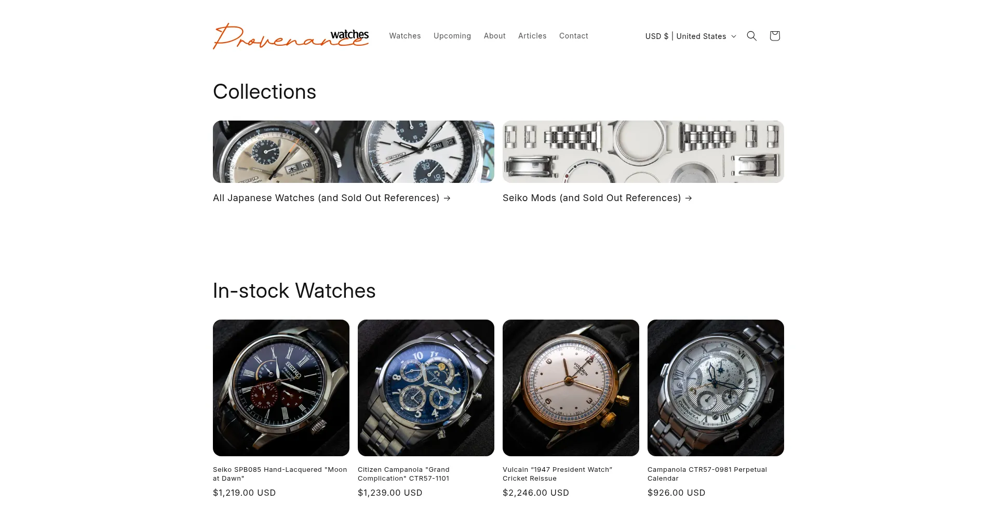This screenshot has width=997, height=516.
Task: Select the blue Citizen Campanola watch photo
Action: coord(426,388)
